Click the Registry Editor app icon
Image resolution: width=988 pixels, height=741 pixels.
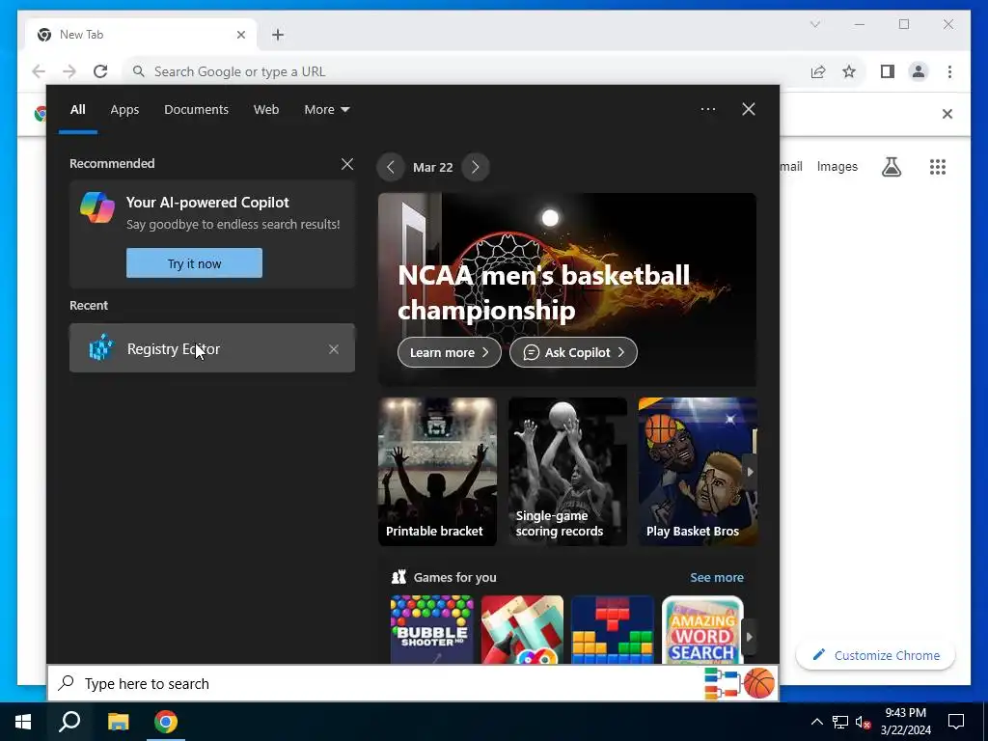[100, 347]
